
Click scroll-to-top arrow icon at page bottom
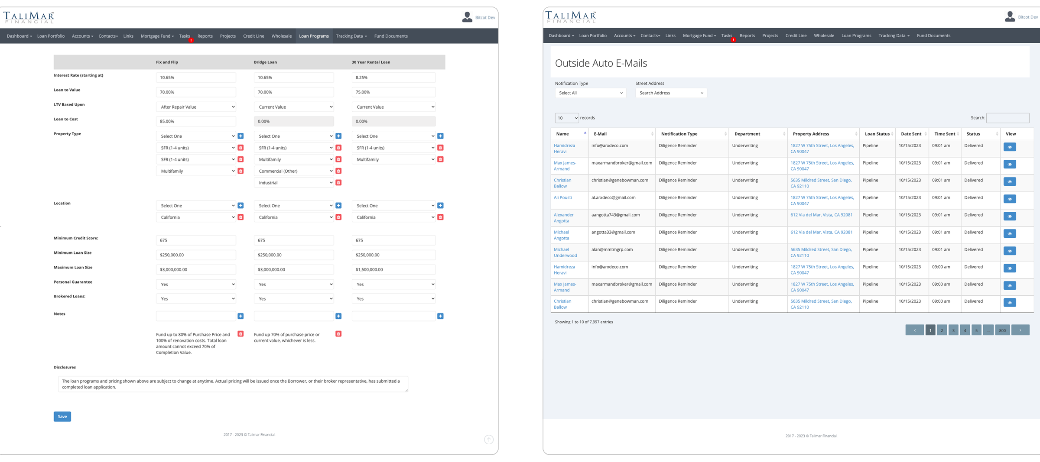click(488, 439)
